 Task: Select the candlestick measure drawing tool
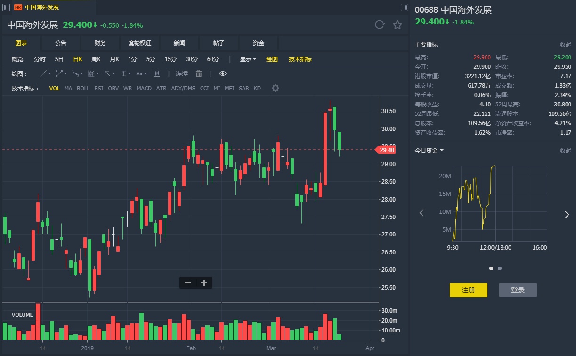click(156, 73)
